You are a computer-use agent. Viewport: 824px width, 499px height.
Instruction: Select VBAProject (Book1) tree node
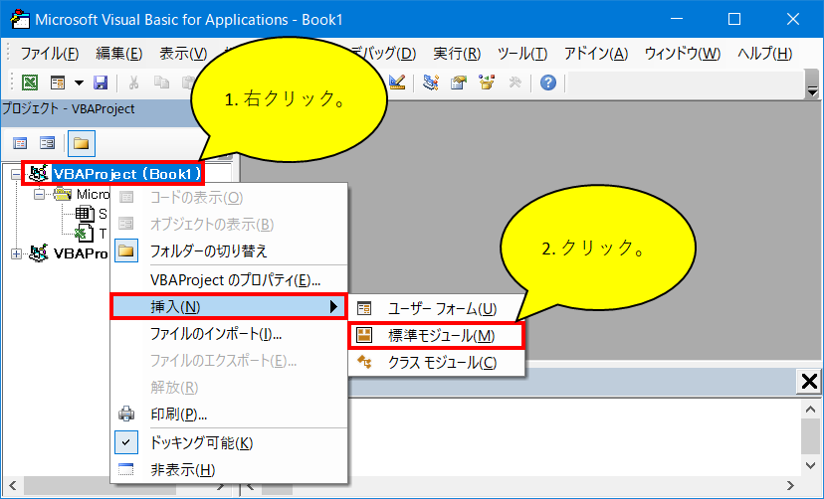tap(126, 174)
